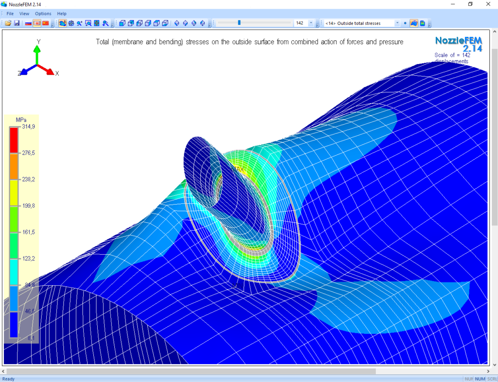
Task: Click the scroll down arrow
Action: (495, 365)
